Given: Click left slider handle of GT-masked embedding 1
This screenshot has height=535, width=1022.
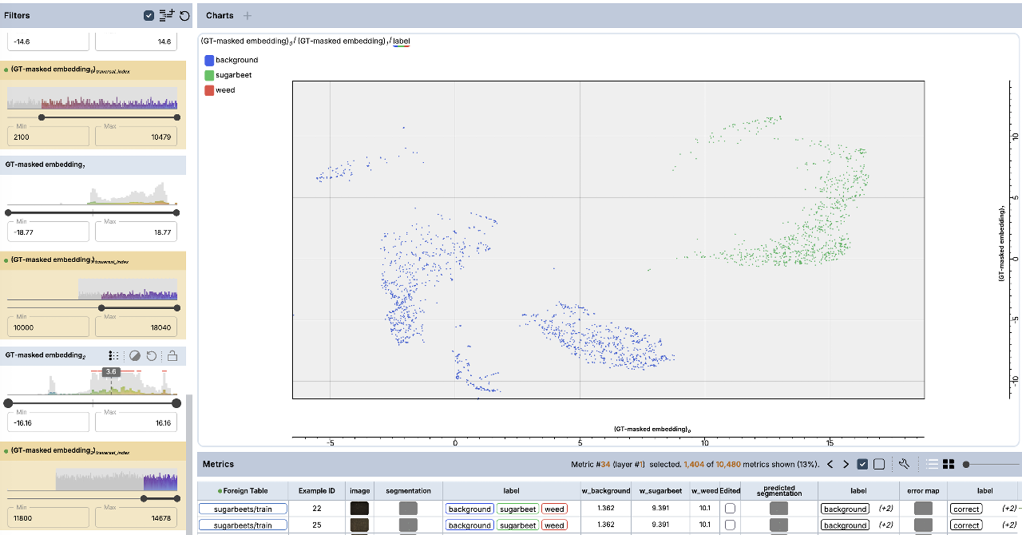Looking at the screenshot, I should click(x=9, y=212).
